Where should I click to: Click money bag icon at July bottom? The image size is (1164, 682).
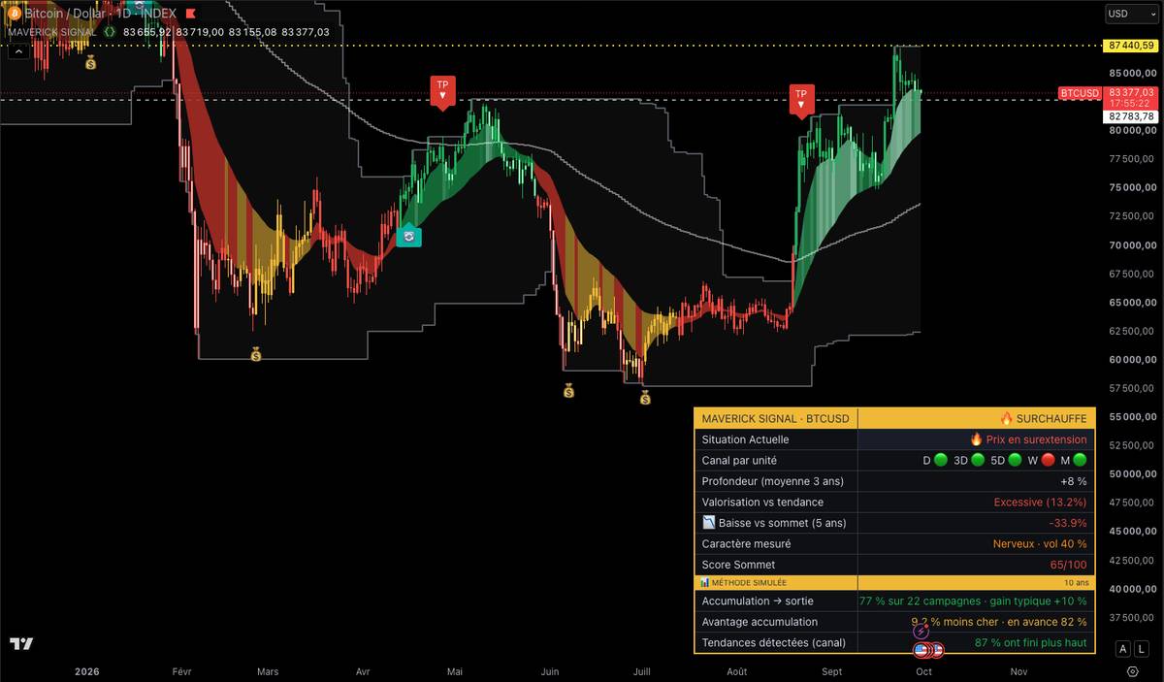click(645, 398)
